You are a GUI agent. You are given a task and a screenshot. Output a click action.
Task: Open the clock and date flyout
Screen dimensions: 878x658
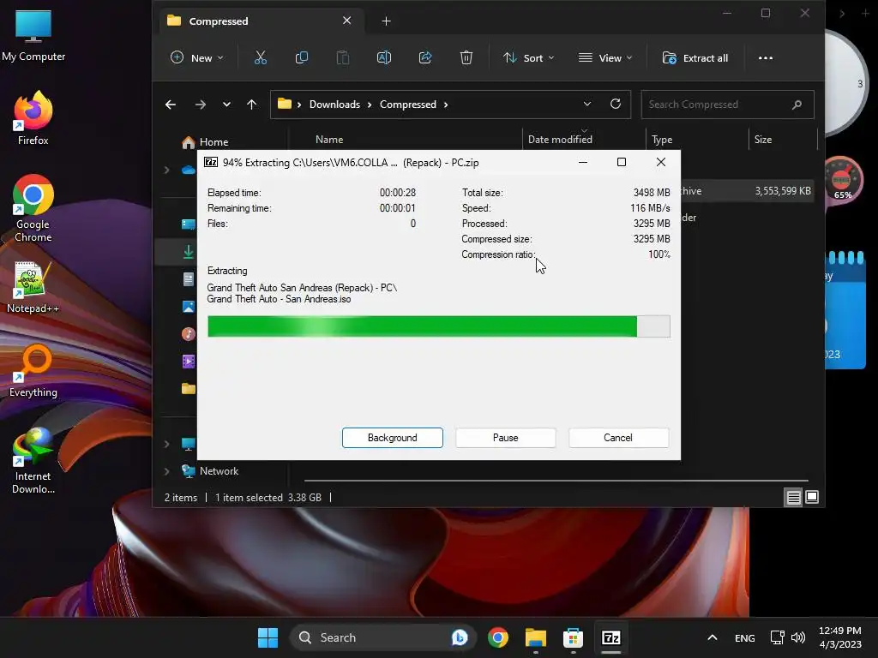840,637
